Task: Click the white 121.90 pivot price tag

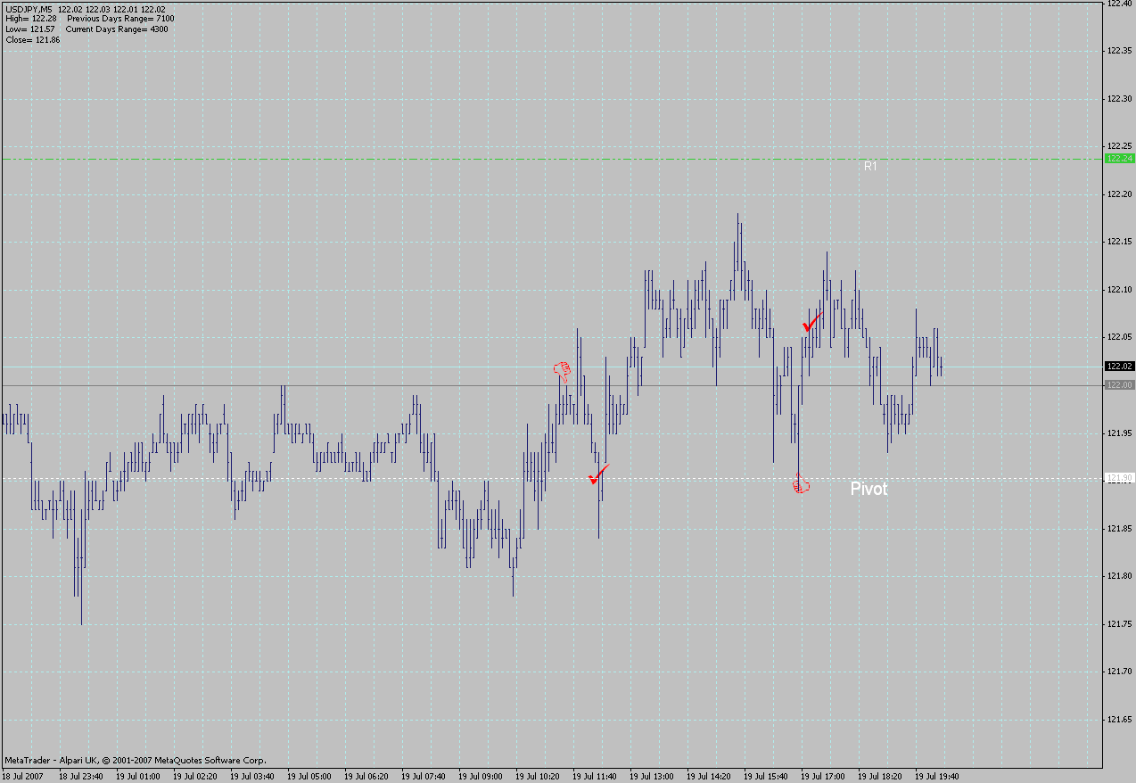Action: [x=1119, y=479]
